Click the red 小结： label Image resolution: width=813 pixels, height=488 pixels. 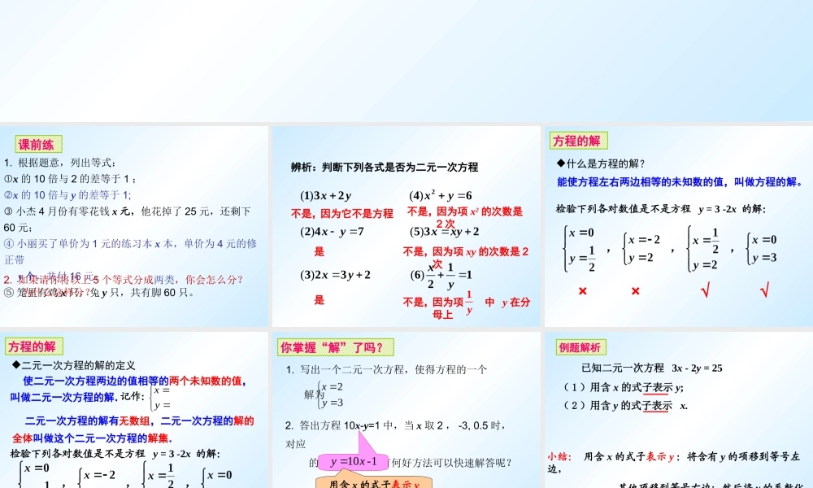pyautogui.click(x=559, y=456)
